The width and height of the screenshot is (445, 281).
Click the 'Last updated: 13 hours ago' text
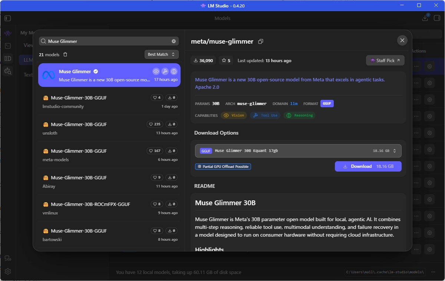264,61
